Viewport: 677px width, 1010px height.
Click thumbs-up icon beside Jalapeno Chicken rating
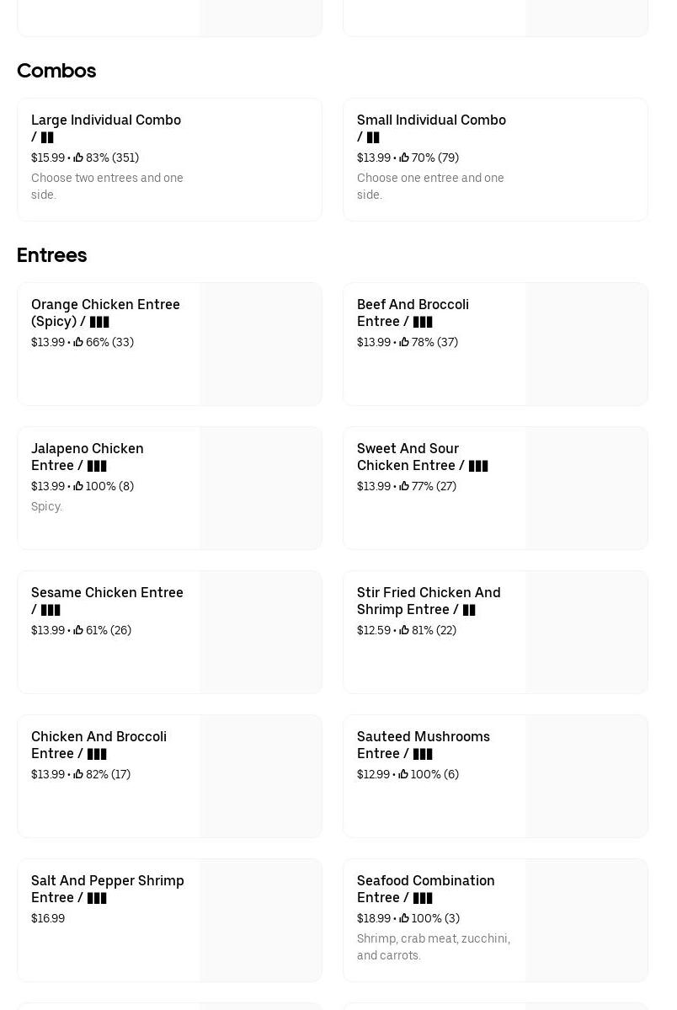(78, 486)
